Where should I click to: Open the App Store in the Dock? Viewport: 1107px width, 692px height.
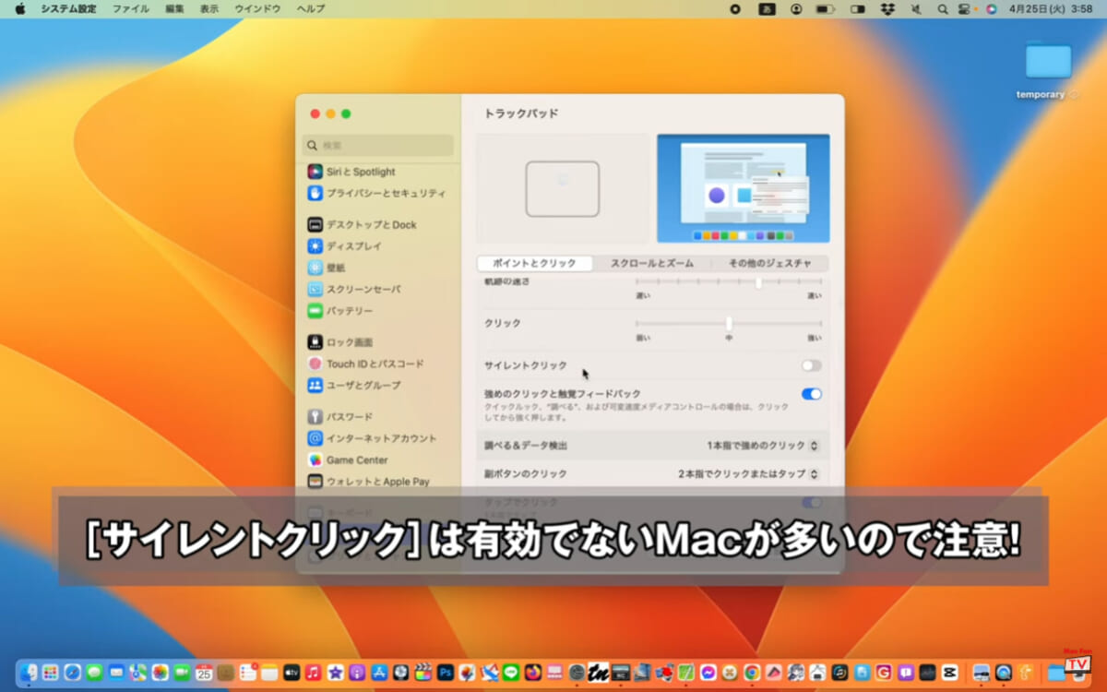click(379, 673)
